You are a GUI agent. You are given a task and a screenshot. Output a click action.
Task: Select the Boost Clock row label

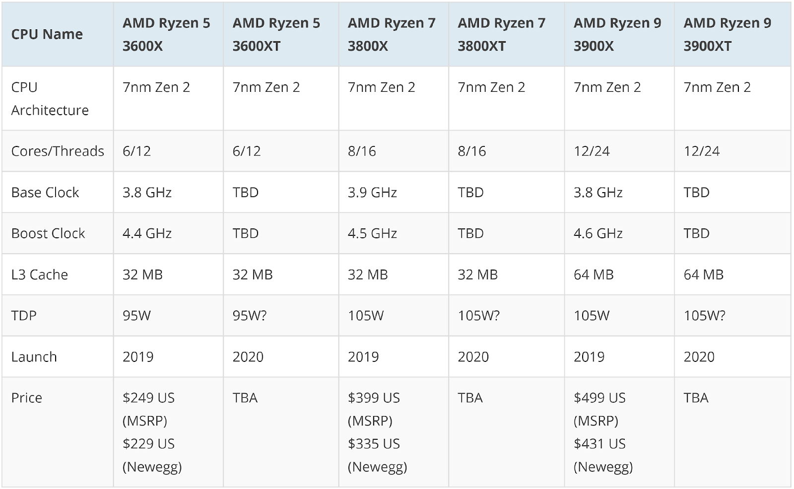point(48,233)
